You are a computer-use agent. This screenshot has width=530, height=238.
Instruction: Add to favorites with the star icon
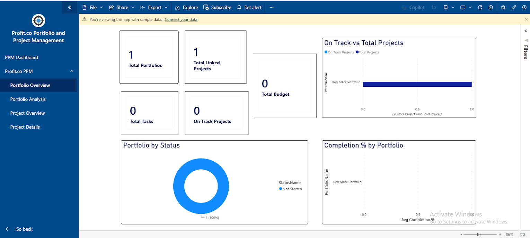(503, 7)
